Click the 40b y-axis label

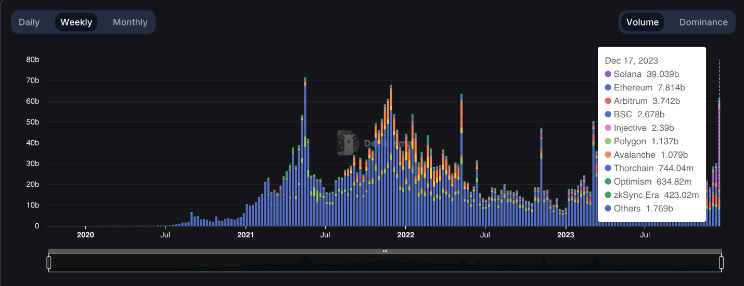pos(33,143)
